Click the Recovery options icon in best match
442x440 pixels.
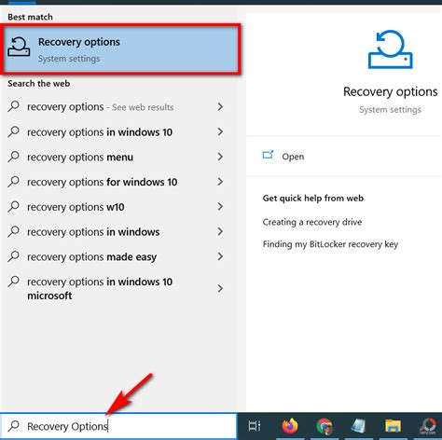(19, 47)
